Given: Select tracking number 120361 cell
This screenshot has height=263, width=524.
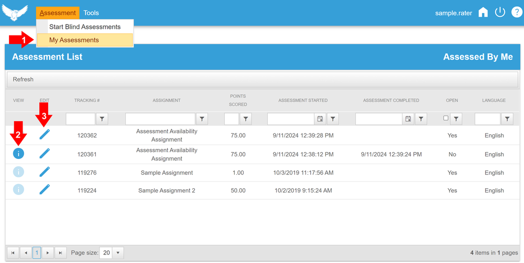Looking at the screenshot, I should [x=87, y=154].
